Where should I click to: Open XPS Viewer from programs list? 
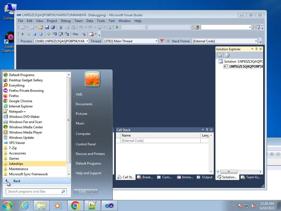point(35,143)
